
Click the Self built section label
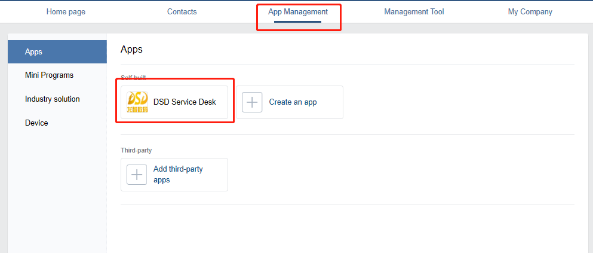tap(133, 78)
